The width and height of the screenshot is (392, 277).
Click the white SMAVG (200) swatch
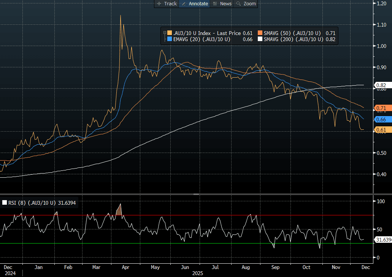tap(260, 39)
